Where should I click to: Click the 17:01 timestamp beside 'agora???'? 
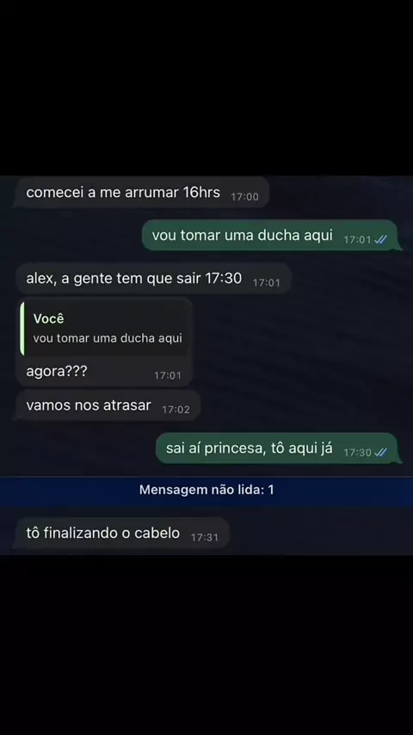pyautogui.click(x=168, y=375)
